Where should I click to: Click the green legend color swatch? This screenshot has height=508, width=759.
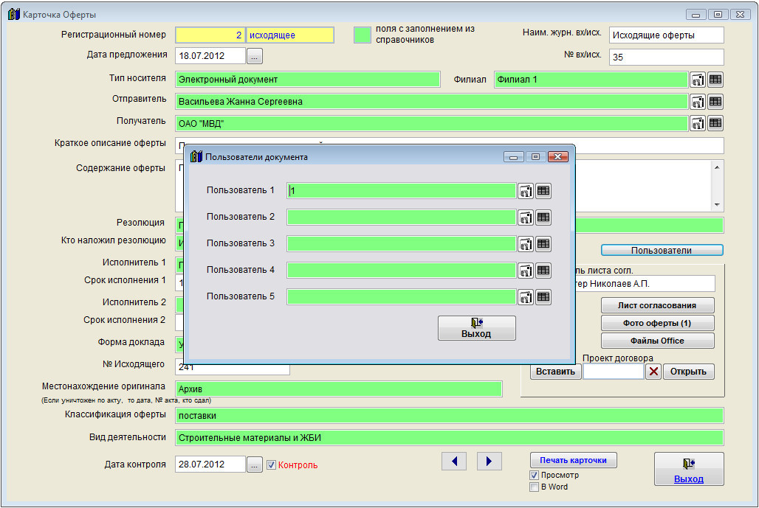click(363, 35)
